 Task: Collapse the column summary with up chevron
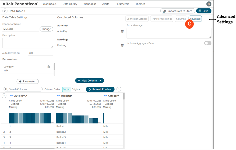(4, 96)
